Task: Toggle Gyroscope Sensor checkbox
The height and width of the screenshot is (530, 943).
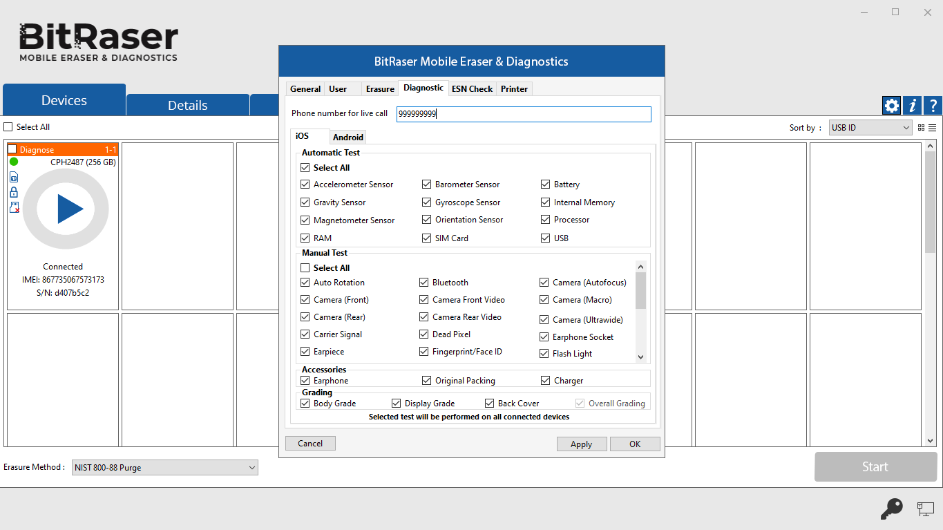Action: tap(427, 202)
